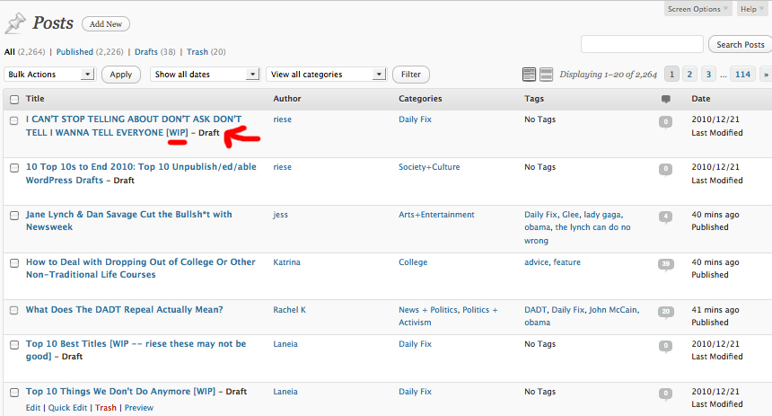This screenshot has height=416, width=772.
Task: Filter by author Rachel K
Action: click(x=289, y=310)
